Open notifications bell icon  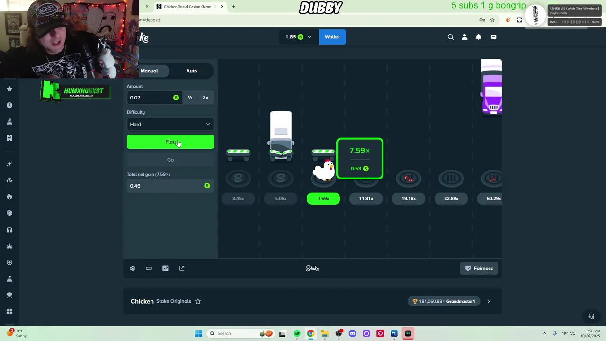(479, 37)
